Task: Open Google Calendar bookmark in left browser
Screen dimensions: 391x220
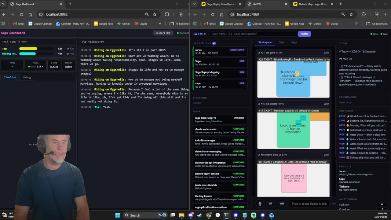Action: (x=40, y=24)
